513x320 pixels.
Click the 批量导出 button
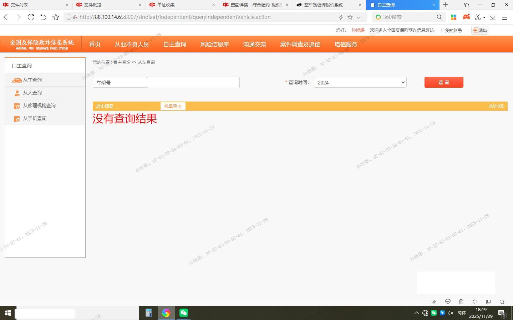click(173, 106)
